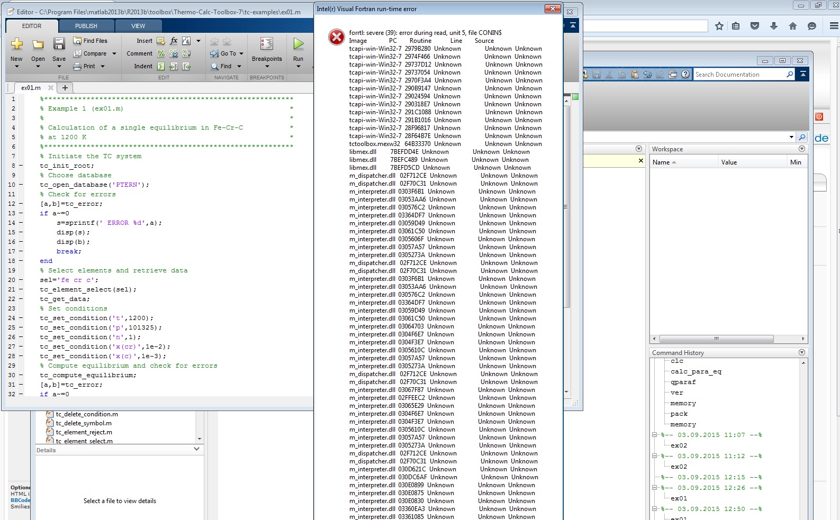This screenshot has width=840, height=520.
Task: Open the Go To dropdown
Action: [x=241, y=53]
